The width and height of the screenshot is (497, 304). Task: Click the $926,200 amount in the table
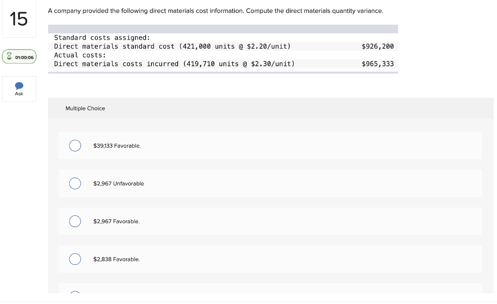pyautogui.click(x=378, y=46)
